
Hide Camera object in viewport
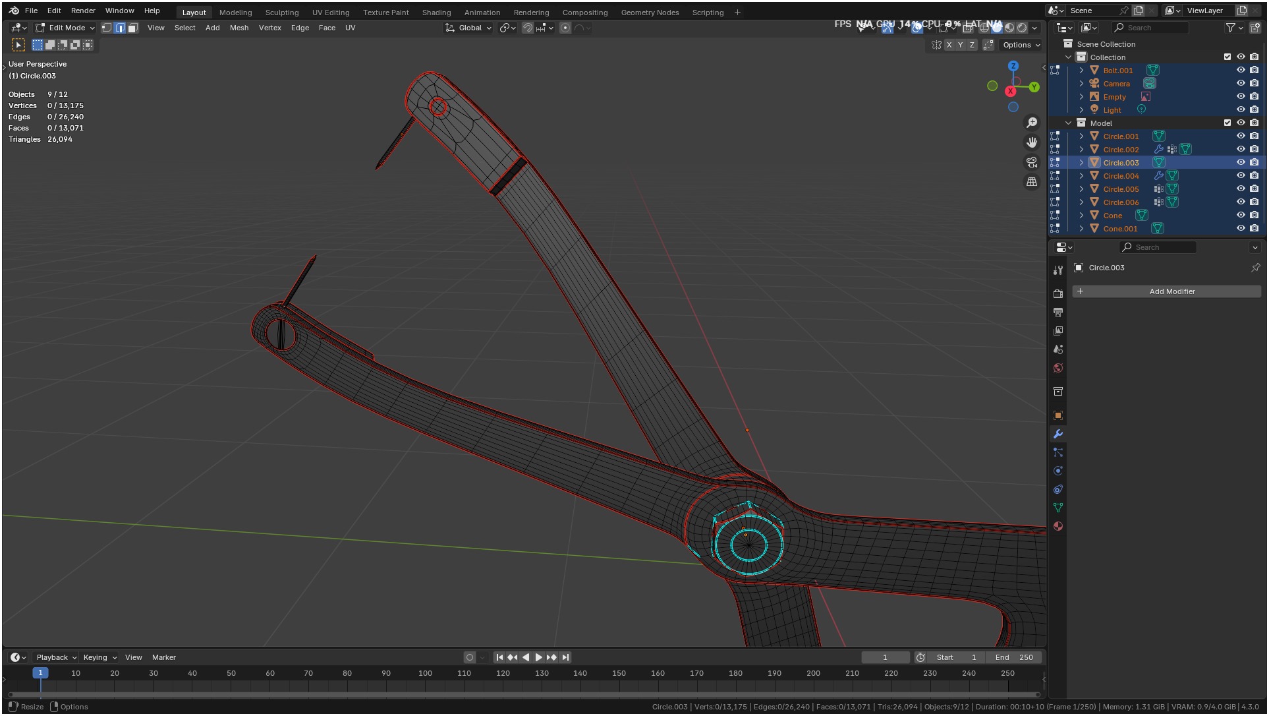click(1241, 84)
